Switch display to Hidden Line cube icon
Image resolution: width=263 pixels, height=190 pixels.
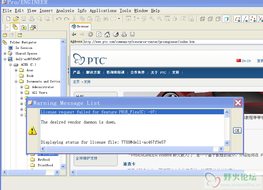point(210,19)
